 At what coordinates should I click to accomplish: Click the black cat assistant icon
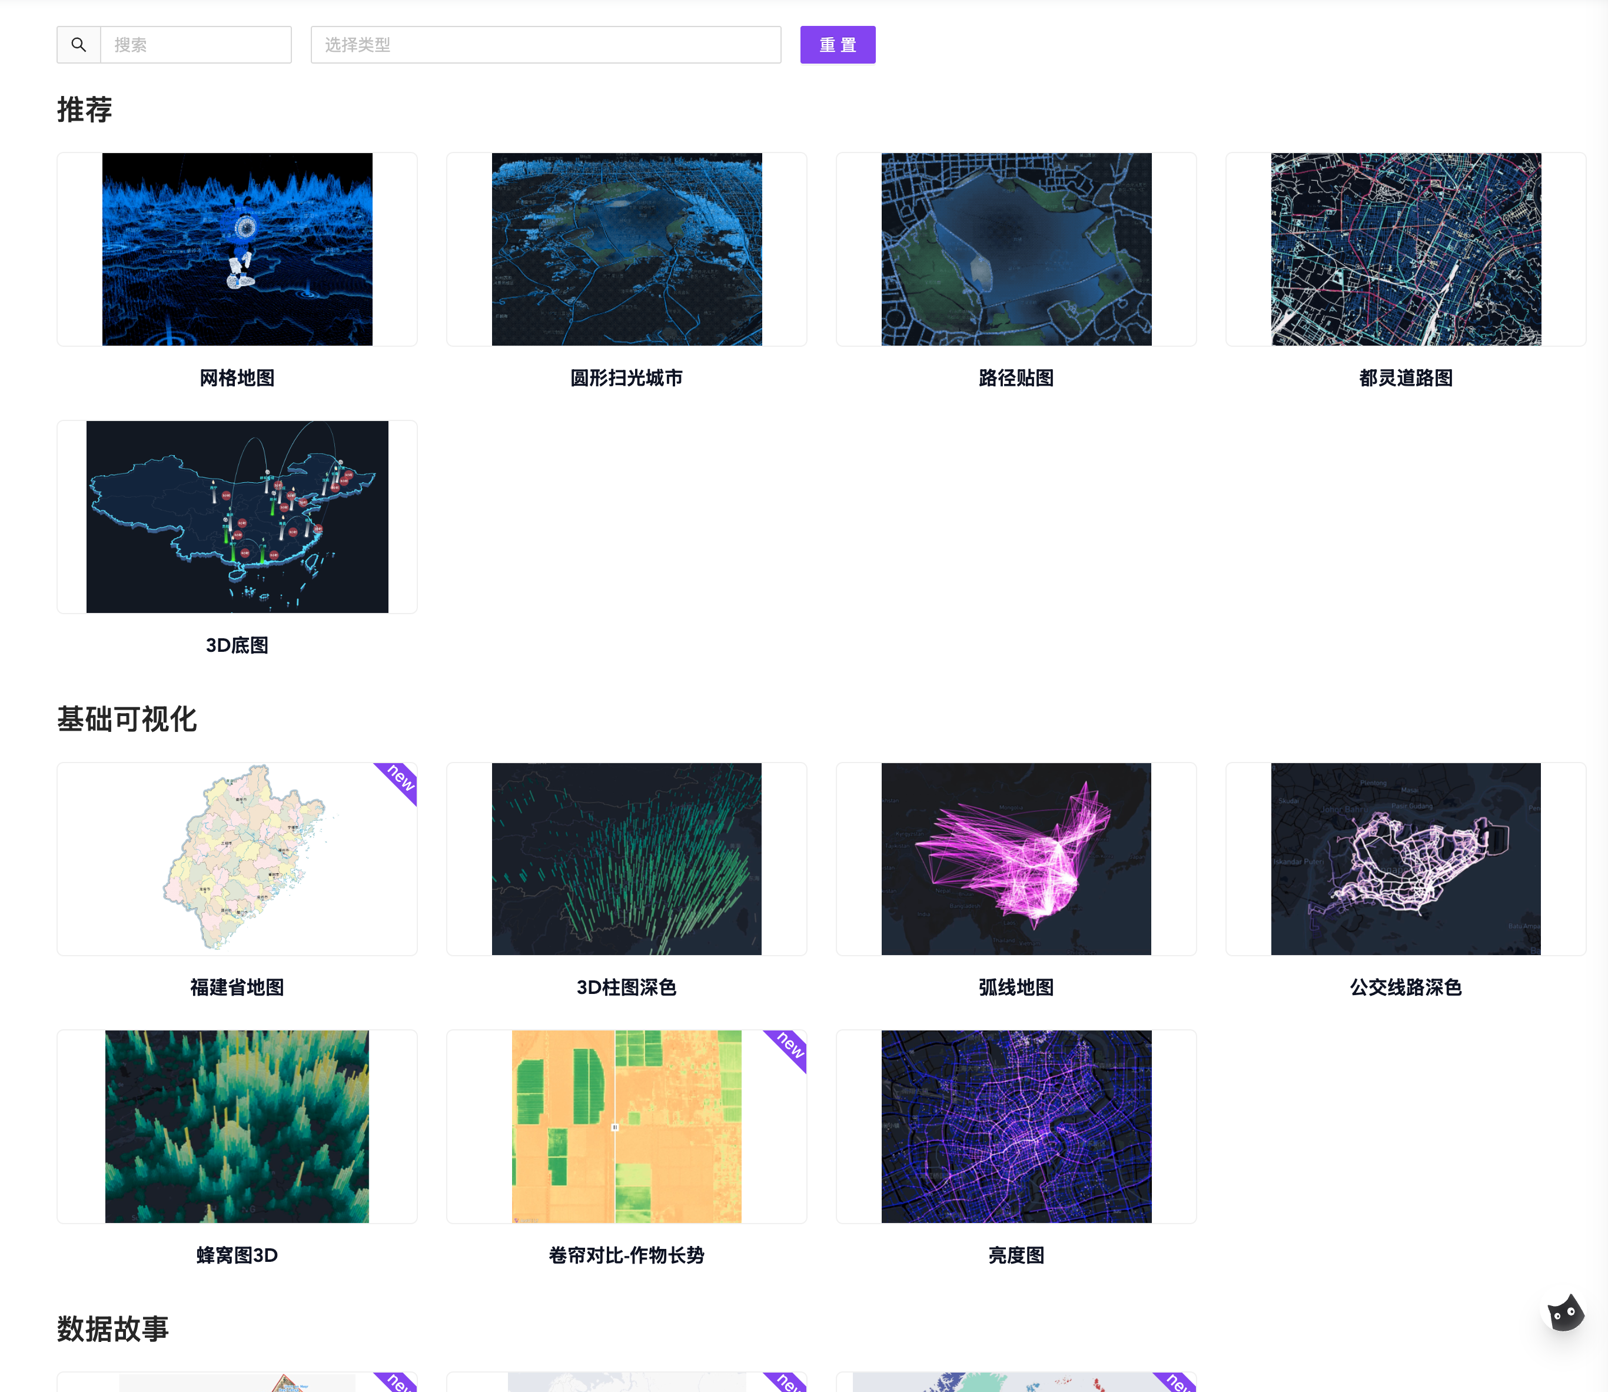[1565, 1314]
